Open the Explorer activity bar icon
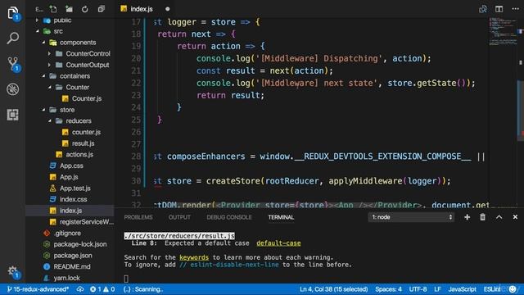Viewport: 524px width, 295px height. [13, 13]
